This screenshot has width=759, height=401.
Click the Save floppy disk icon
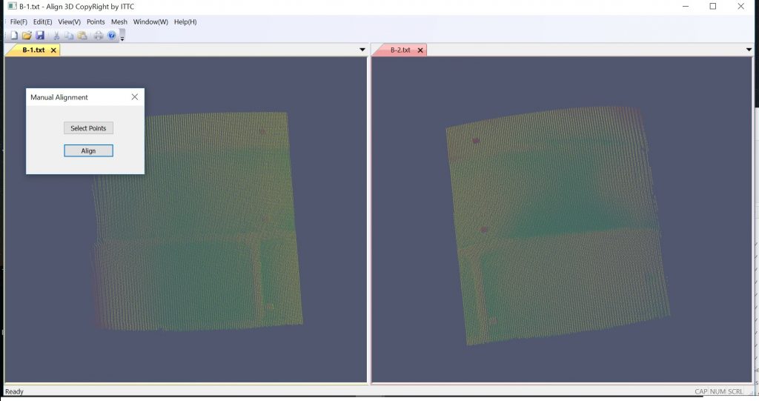tap(40, 36)
